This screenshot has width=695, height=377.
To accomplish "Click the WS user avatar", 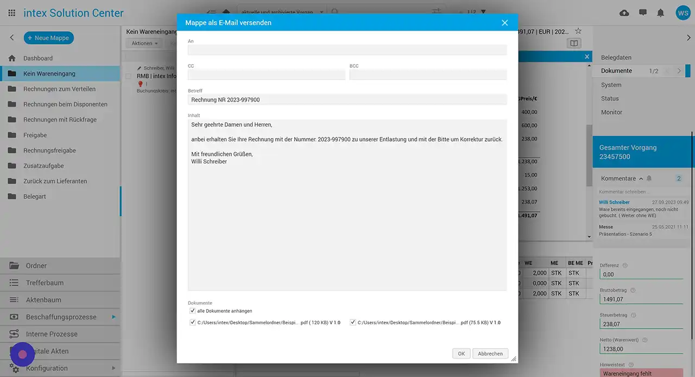I will coord(683,13).
